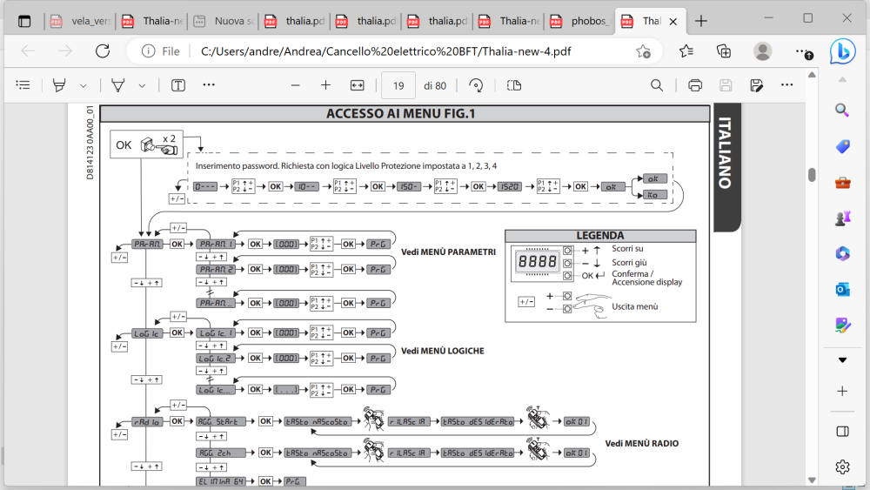The width and height of the screenshot is (870, 490).
Task: Zoom out using the minus icon
Action: (295, 85)
